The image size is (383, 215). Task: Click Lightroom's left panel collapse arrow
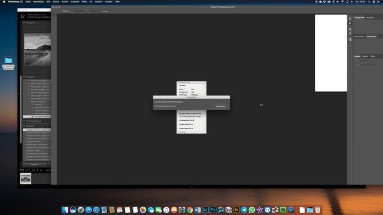pos(19,94)
